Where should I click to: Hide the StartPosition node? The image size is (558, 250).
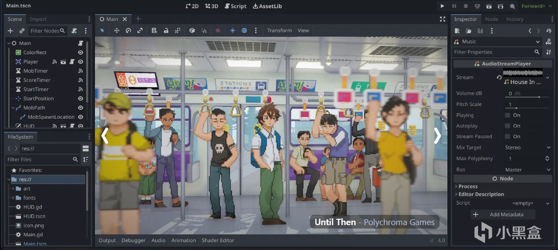coord(81,98)
